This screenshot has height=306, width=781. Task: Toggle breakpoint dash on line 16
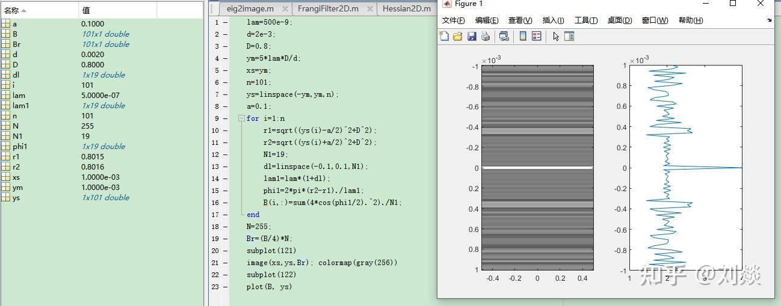[225, 203]
